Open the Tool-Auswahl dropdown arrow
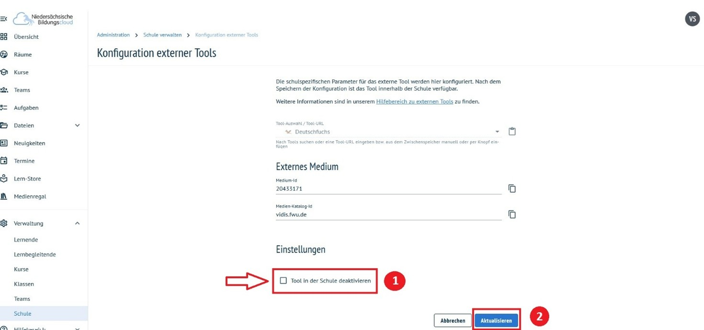The image size is (704, 330). [x=497, y=132]
